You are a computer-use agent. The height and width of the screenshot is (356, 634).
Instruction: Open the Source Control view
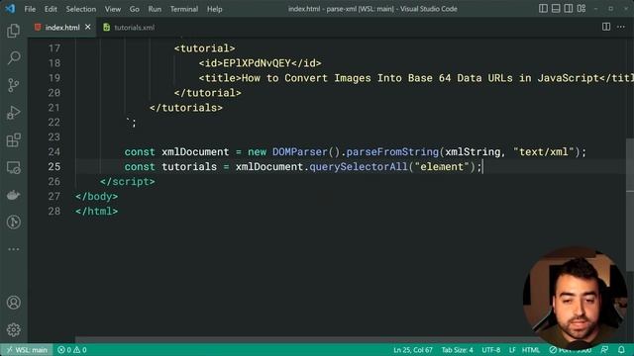coord(13,85)
